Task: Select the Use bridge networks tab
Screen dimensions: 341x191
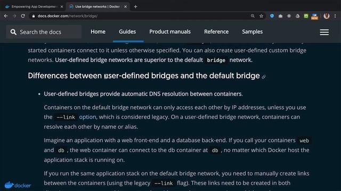Action: click(x=97, y=7)
